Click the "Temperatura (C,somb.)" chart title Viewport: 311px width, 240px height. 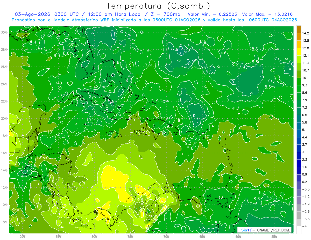(x=158, y=6)
